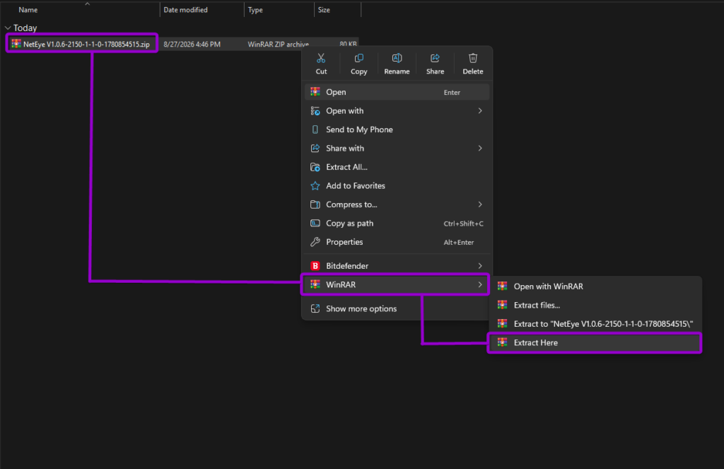Image resolution: width=724 pixels, height=469 pixels.
Task: Select the WinRAR menu entry
Action: (x=397, y=284)
